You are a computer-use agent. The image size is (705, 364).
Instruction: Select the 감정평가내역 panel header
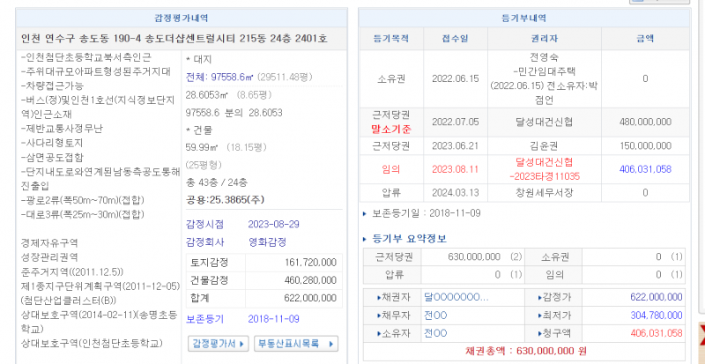179,18
